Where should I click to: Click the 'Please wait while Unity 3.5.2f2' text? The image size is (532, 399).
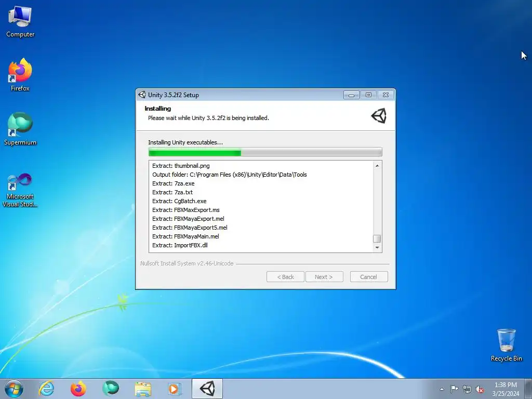pyautogui.click(x=208, y=118)
